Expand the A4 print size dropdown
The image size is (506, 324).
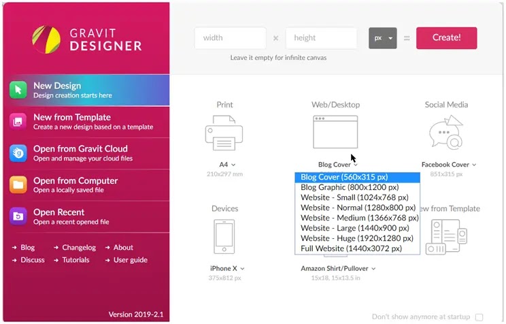227,165
